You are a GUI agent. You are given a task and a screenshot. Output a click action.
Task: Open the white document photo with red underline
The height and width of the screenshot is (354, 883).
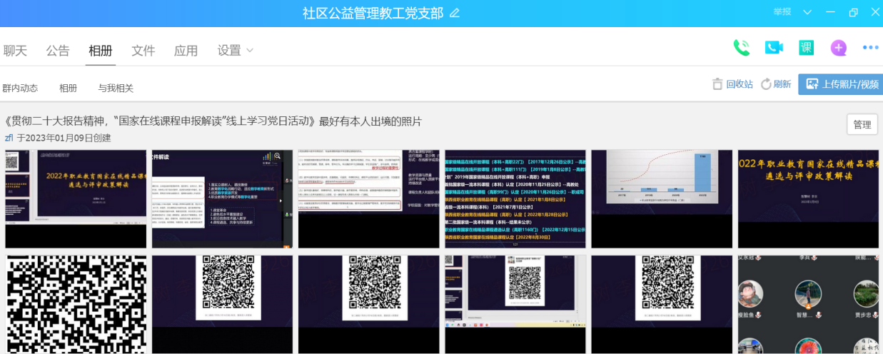pyautogui.click(x=368, y=199)
